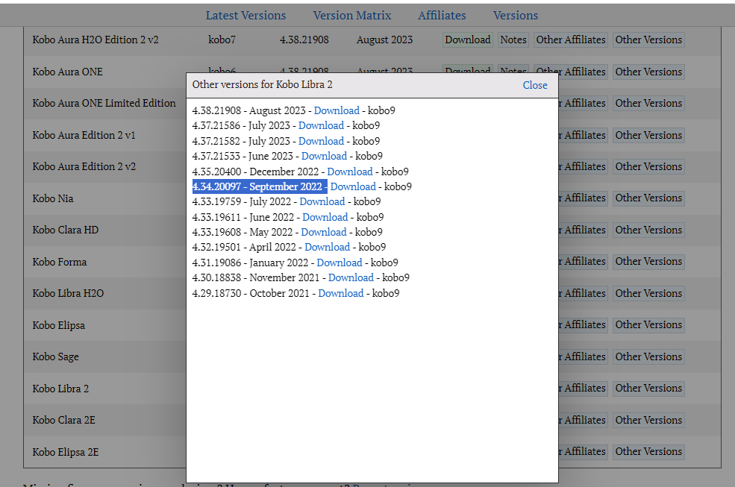Select the Kobo Libra 2 device name
735x487 pixels.
click(x=60, y=389)
